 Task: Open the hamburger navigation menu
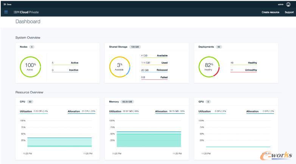[6, 12]
